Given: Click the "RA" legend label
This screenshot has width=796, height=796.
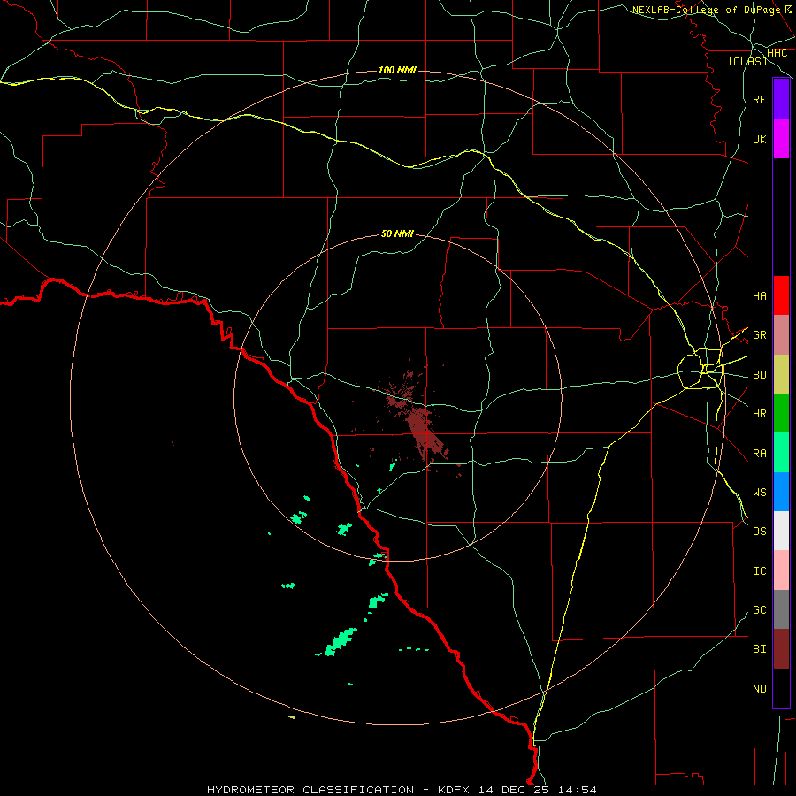Looking at the screenshot, I should pos(759,454).
